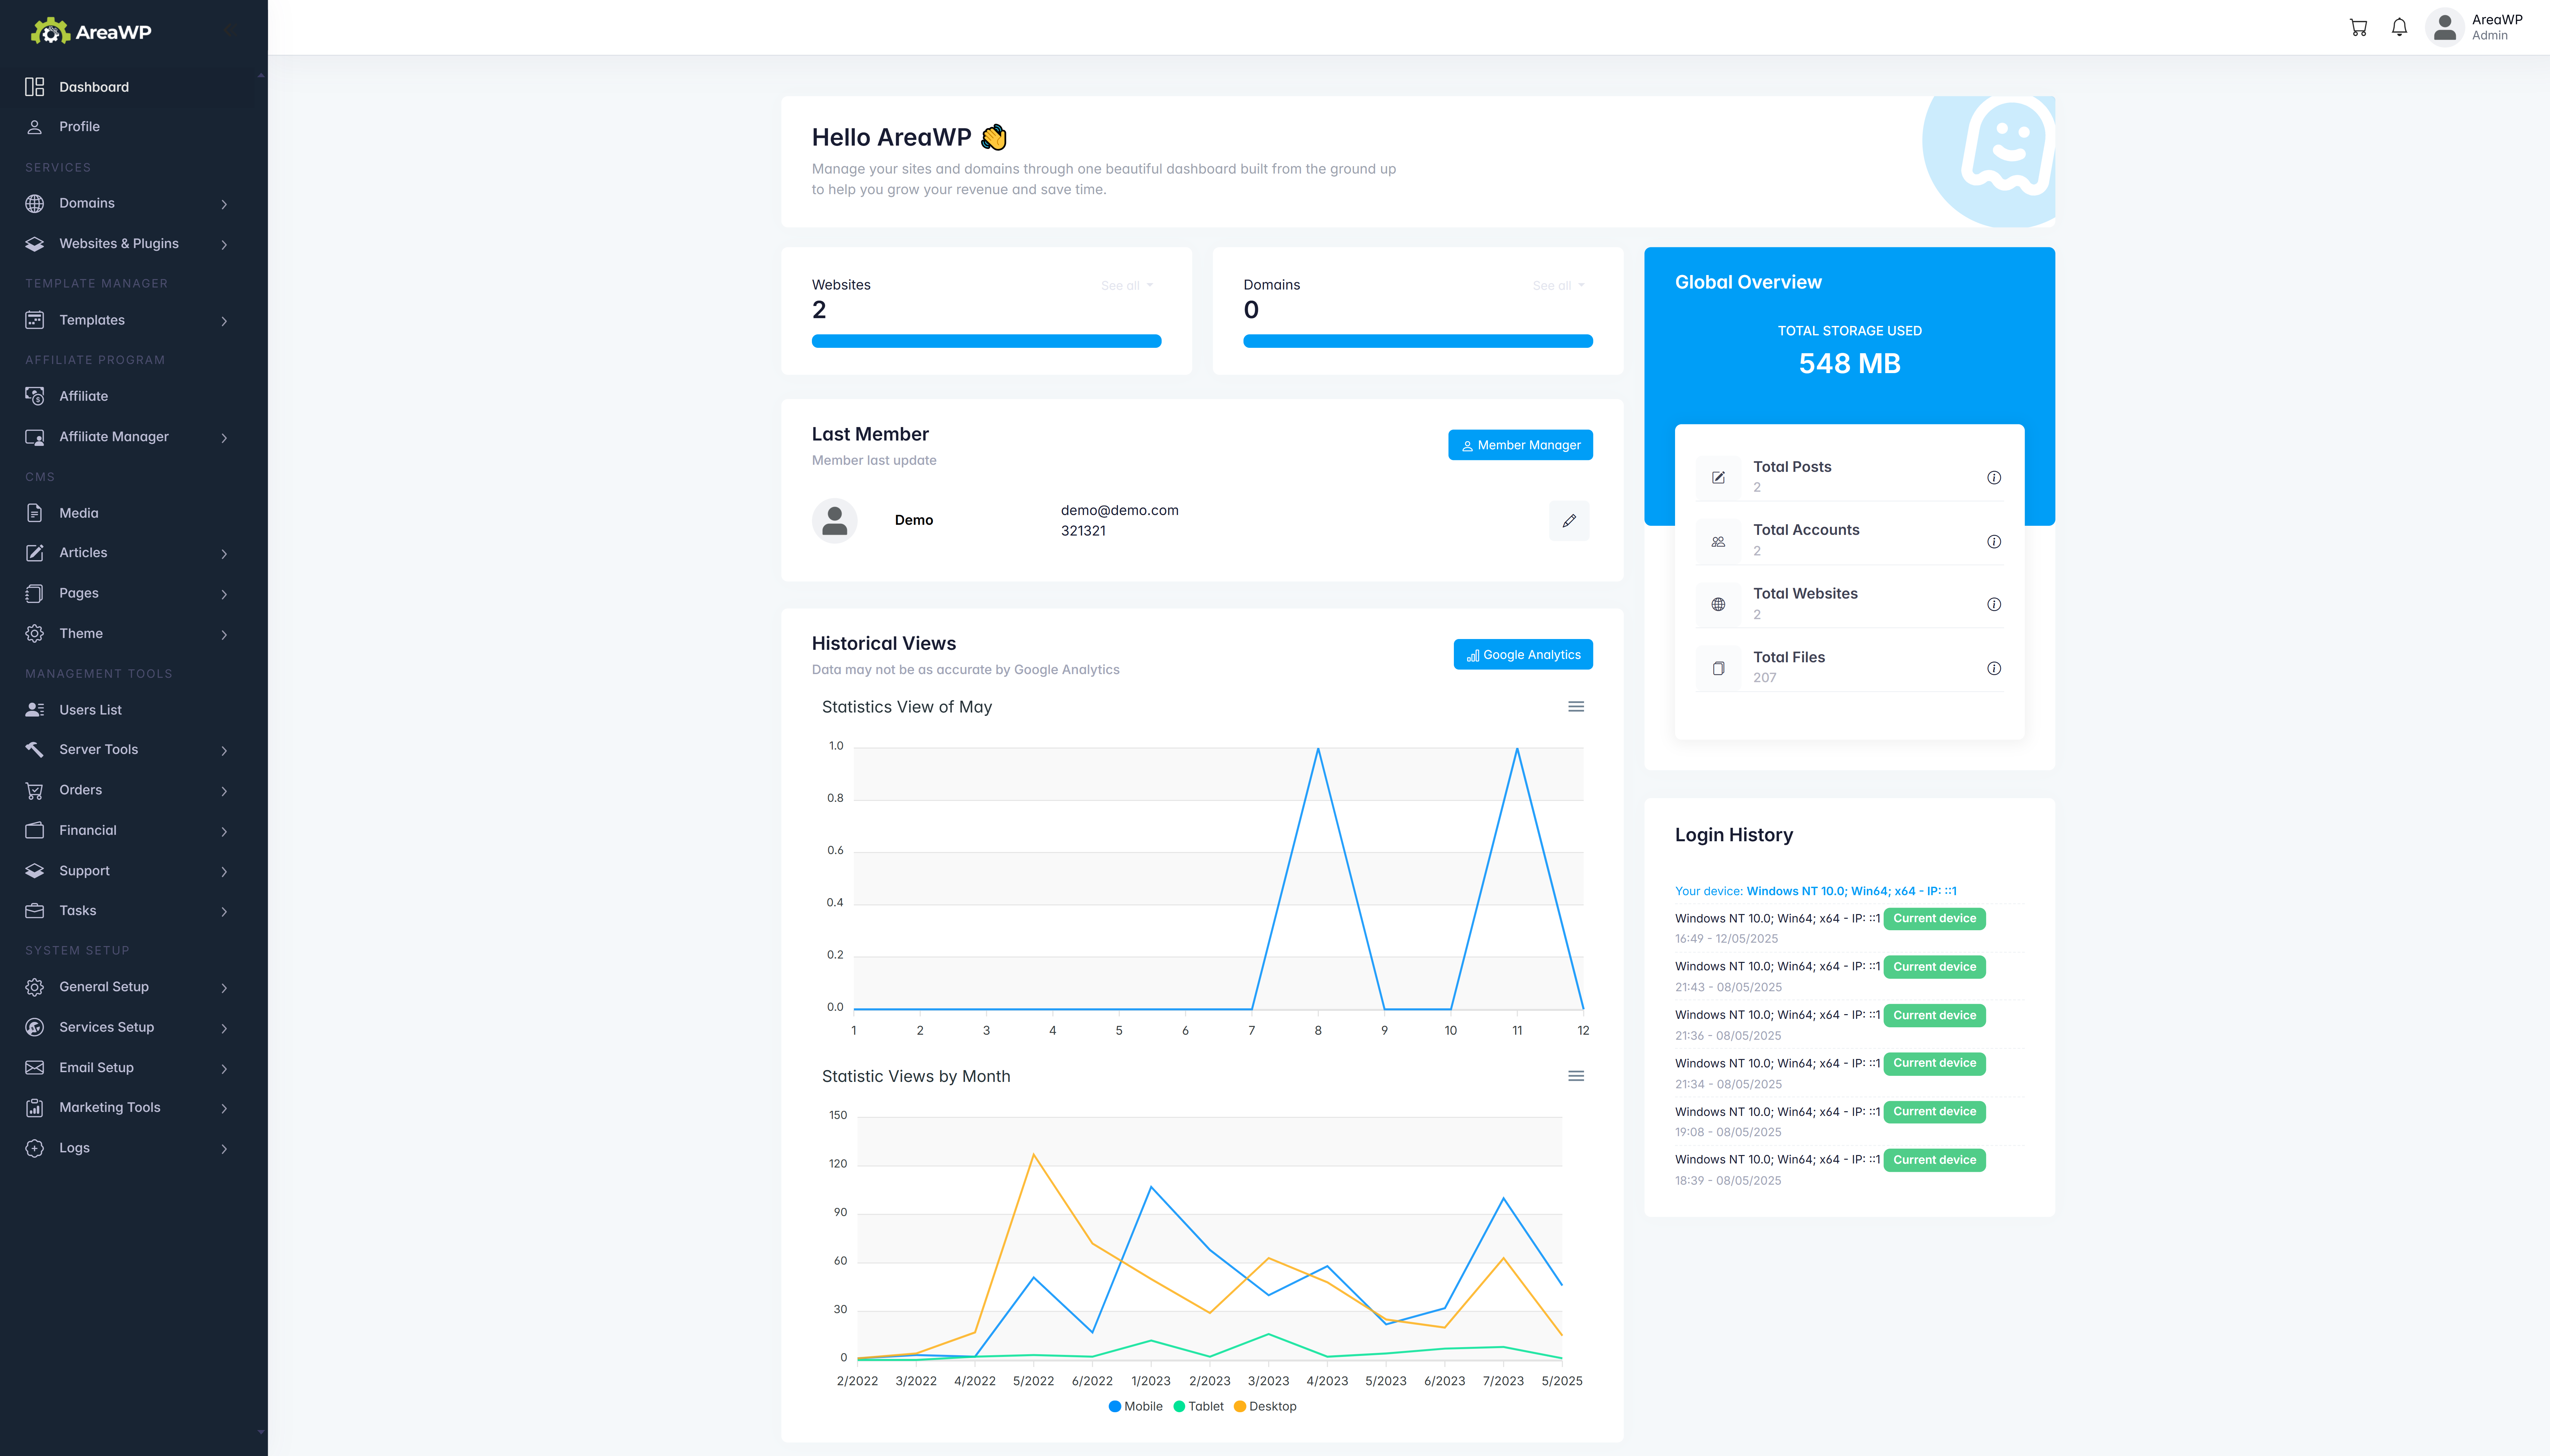The height and width of the screenshot is (1456, 2550).
Task: Click the pencil edit icon for Demo member
Action: [1569, 520]
